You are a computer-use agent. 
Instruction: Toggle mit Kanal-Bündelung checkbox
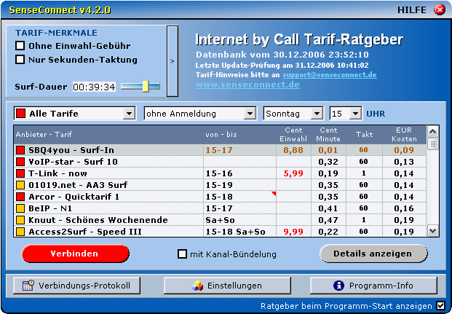[x=182, y=254]
